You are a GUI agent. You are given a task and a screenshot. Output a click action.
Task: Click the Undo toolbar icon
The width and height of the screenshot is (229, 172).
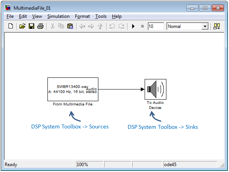(112, 26)
